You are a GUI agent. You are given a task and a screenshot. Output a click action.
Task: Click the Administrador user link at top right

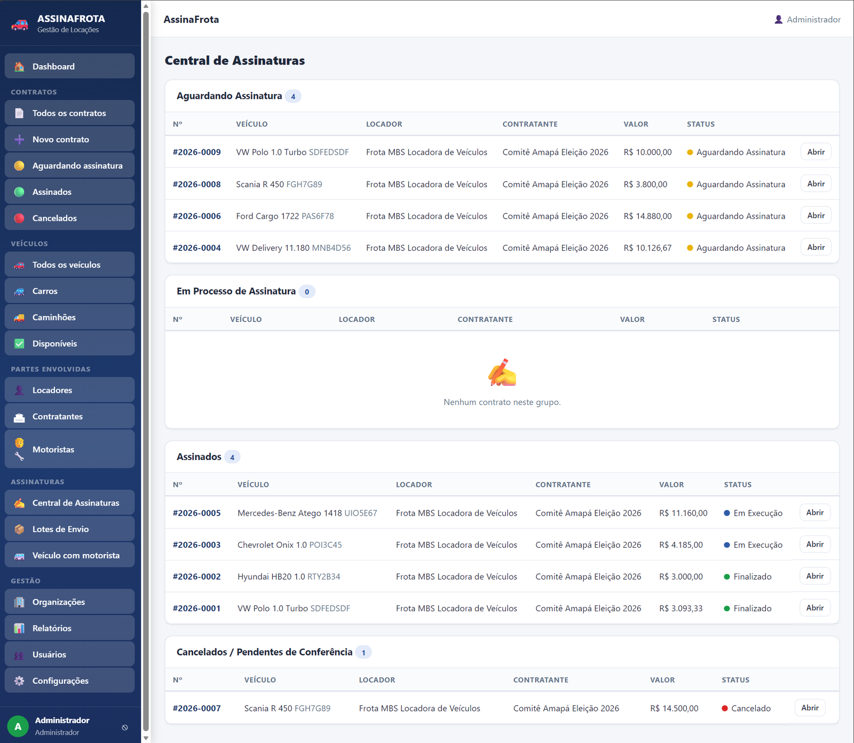808,19
